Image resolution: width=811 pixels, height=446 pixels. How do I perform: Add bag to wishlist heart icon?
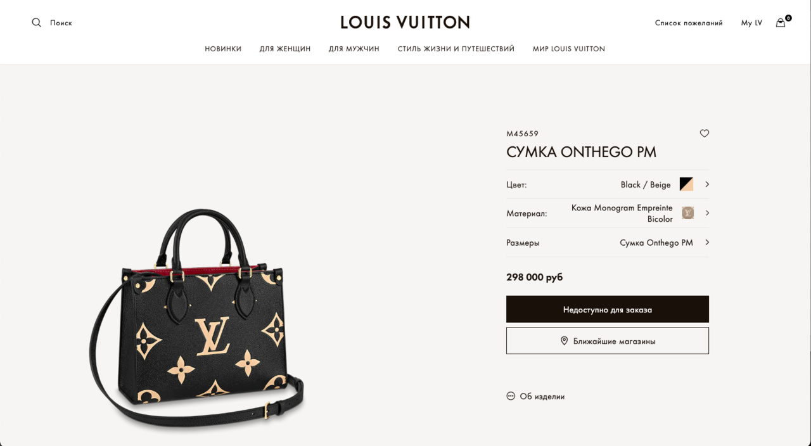click(x=704, y=134)
